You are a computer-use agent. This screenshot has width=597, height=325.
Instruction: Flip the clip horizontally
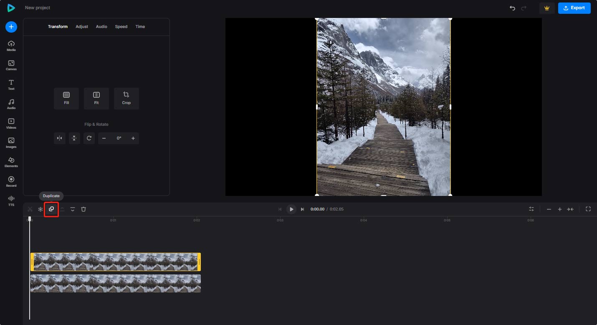[60, 138]
